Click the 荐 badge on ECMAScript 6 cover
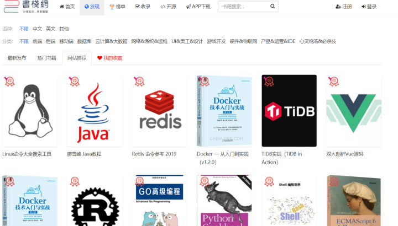The image size is (398, 226). [334, 181]
